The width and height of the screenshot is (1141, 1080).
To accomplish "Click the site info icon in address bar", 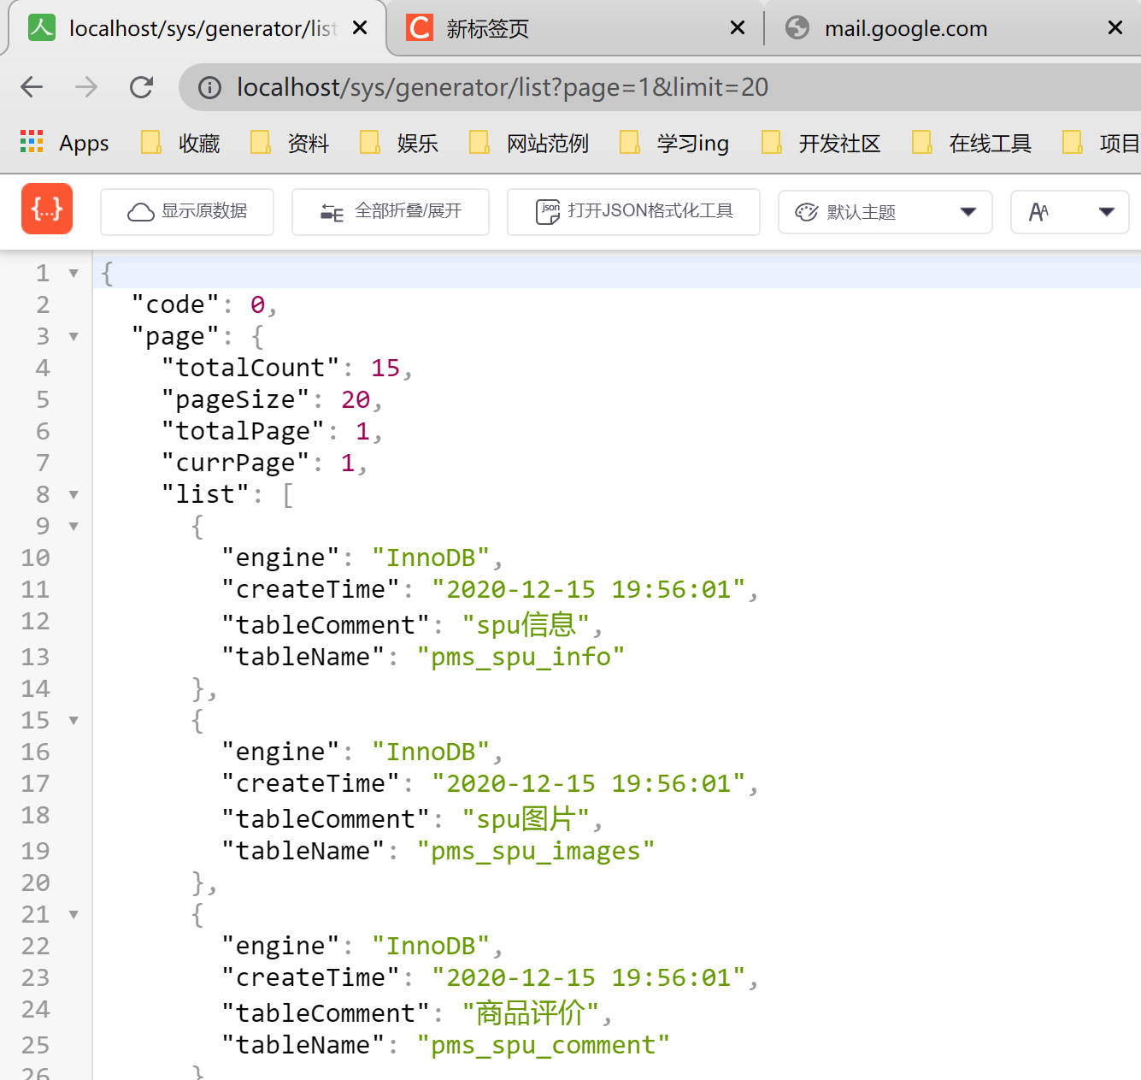I will click(x=210, y=87).
